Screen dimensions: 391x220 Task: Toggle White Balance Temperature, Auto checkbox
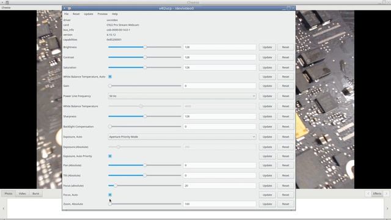pos(110,76)
